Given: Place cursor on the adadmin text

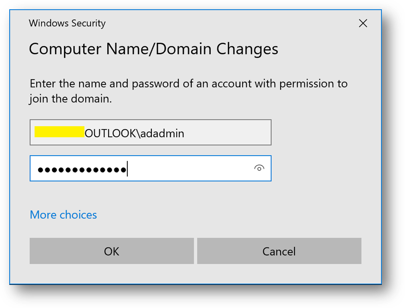Looking at the screenshot, I should [163, 133].
